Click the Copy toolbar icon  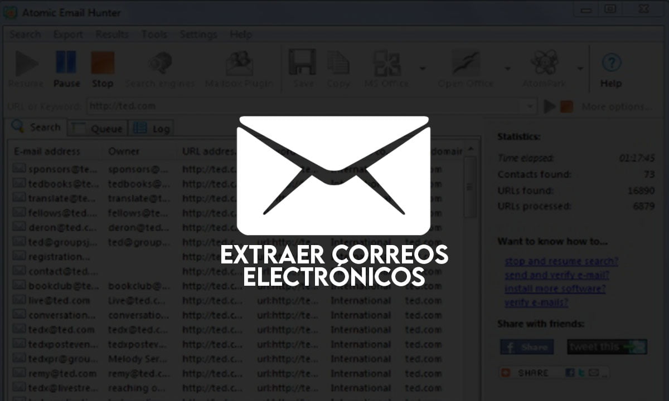tap(338, 69)
